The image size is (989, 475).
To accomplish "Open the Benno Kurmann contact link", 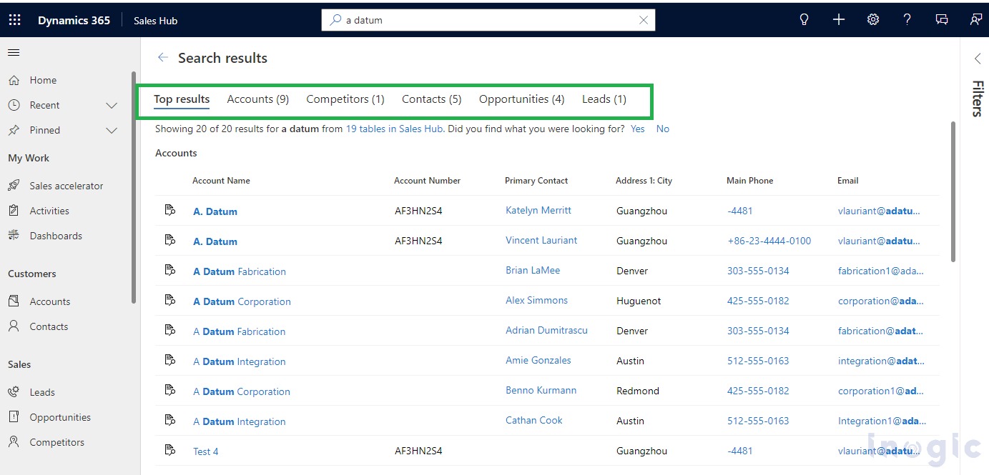I will 541,391.
